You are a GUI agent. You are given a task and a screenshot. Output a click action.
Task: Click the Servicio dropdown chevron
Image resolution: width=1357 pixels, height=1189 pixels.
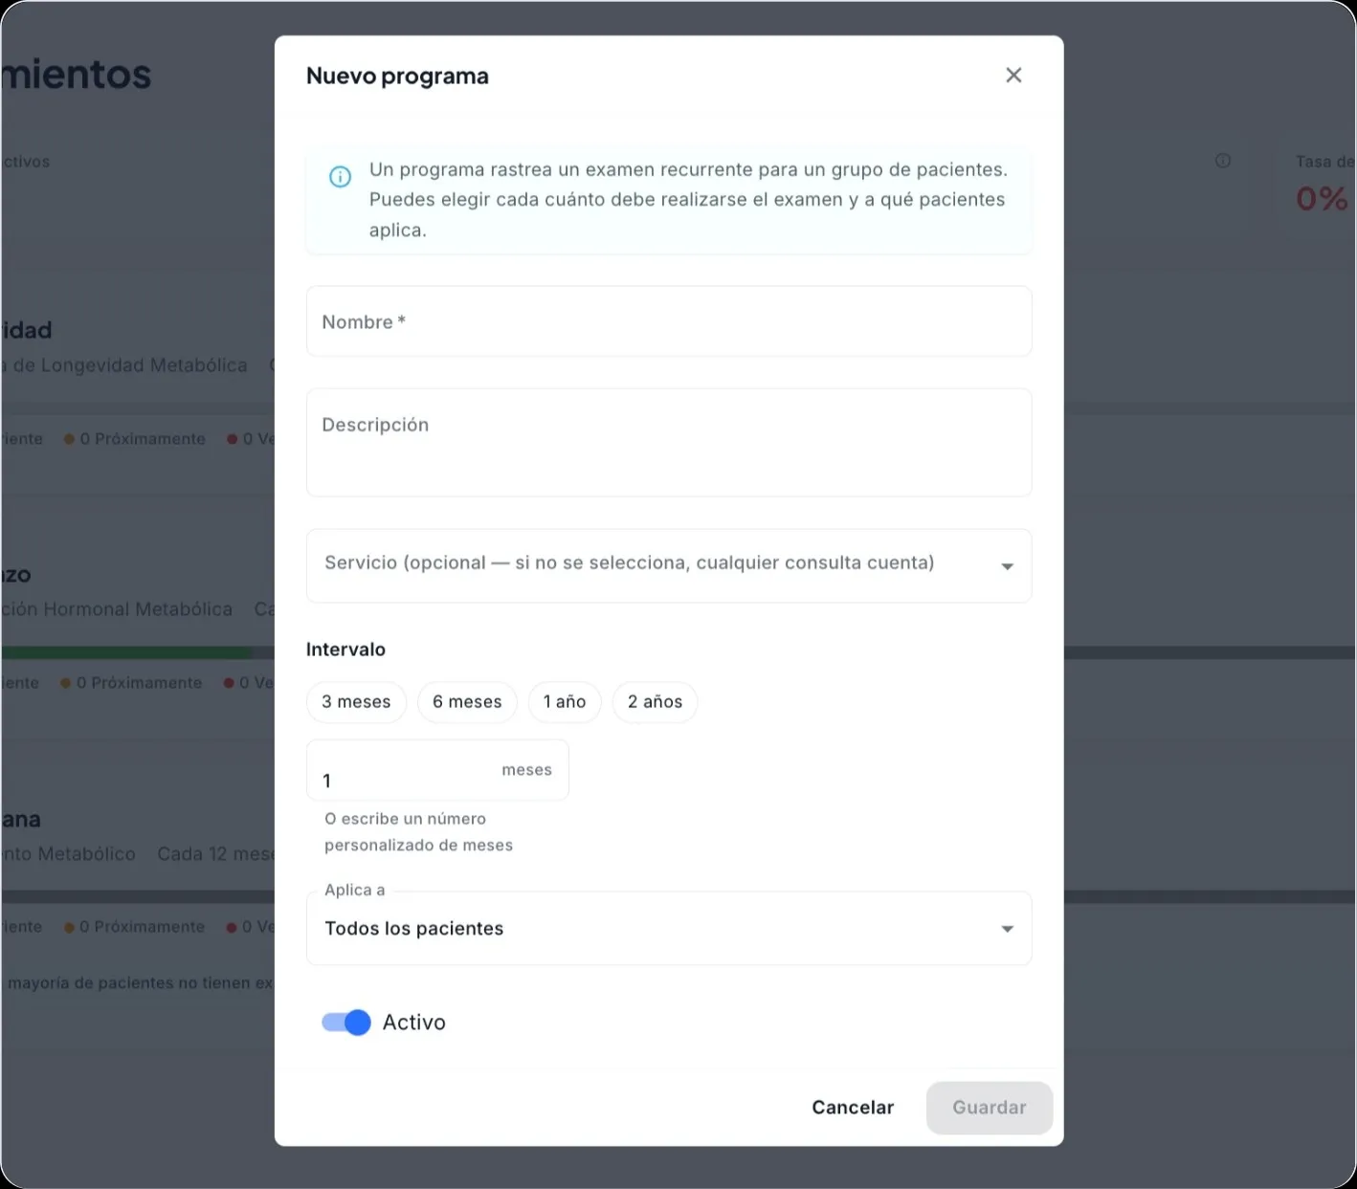[1007, 566]
